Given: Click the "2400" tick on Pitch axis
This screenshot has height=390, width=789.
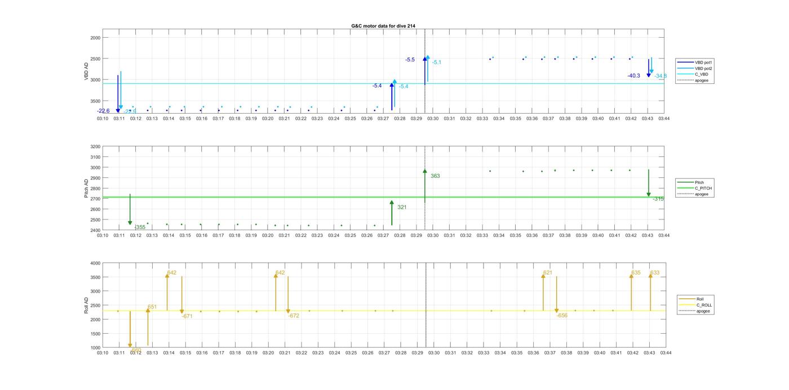Looking at the screenshot, I should (x=95, y=231).
